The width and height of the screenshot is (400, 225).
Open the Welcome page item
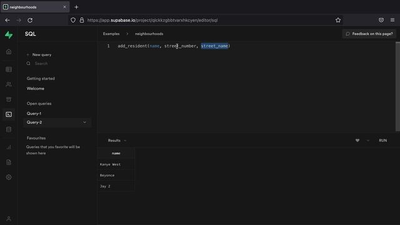(36, 89)
